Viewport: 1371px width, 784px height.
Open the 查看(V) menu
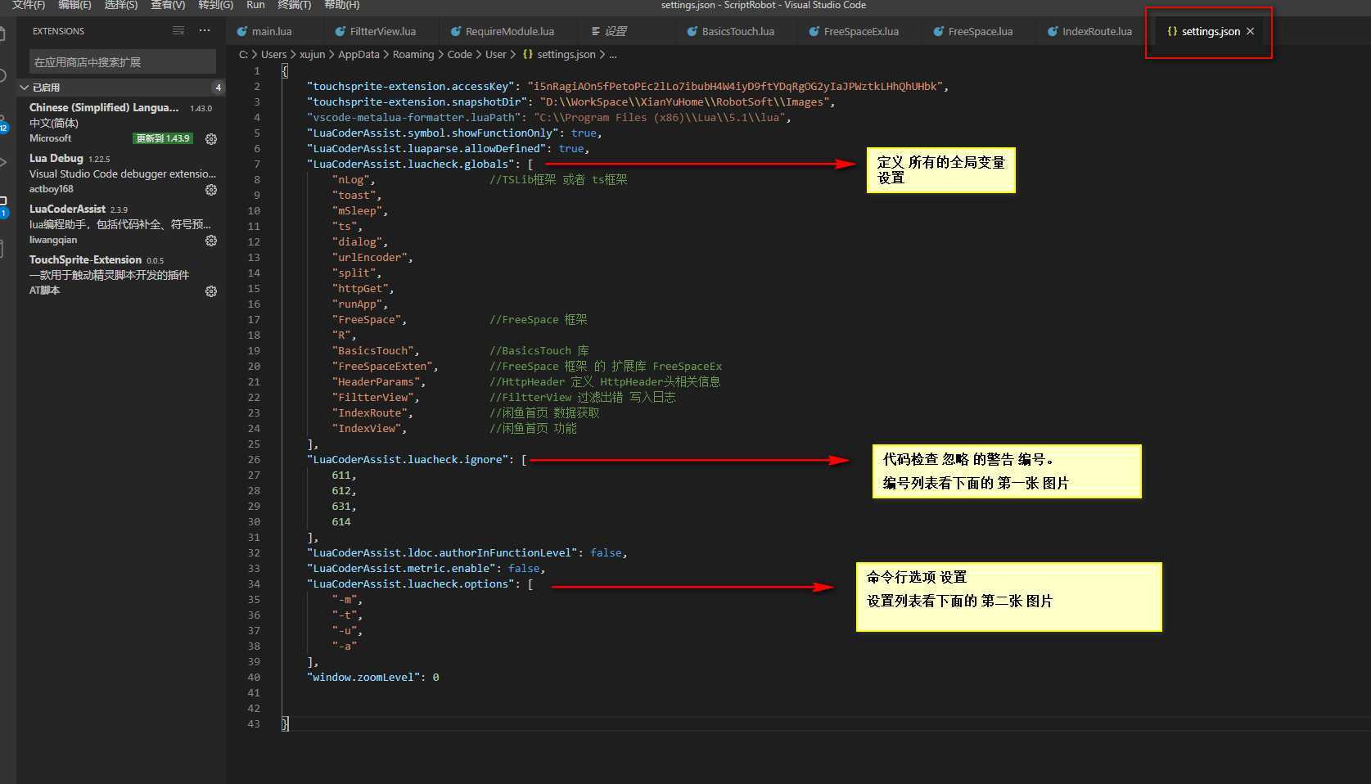click(168, 5)
